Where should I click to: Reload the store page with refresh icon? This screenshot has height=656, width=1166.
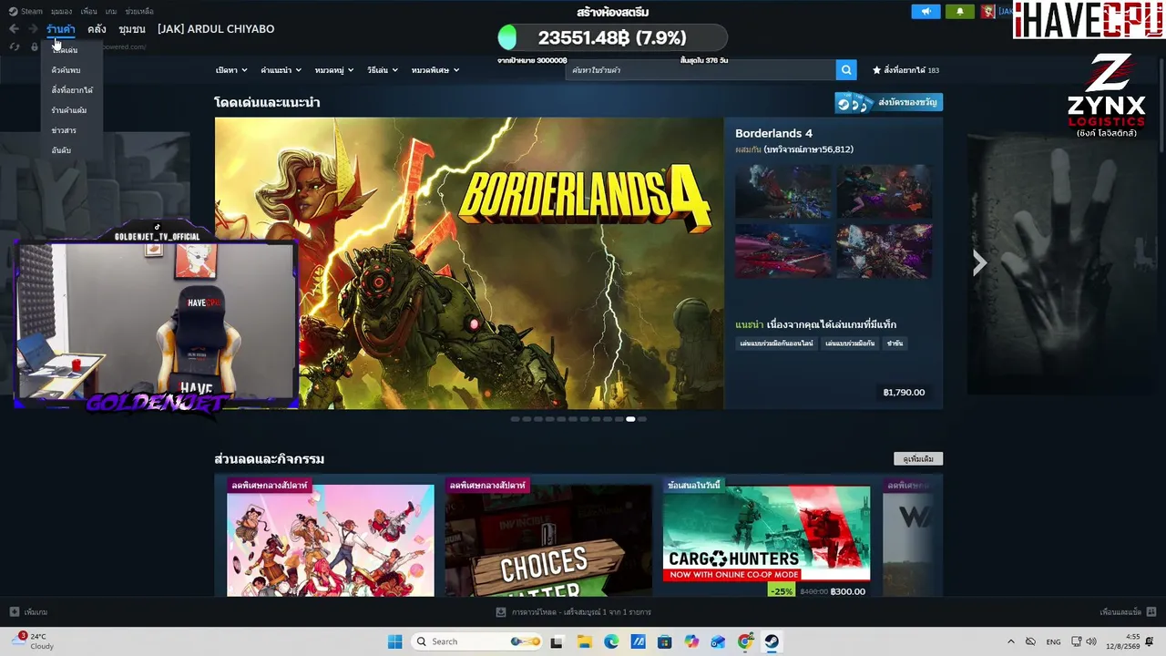click(15, 46)
